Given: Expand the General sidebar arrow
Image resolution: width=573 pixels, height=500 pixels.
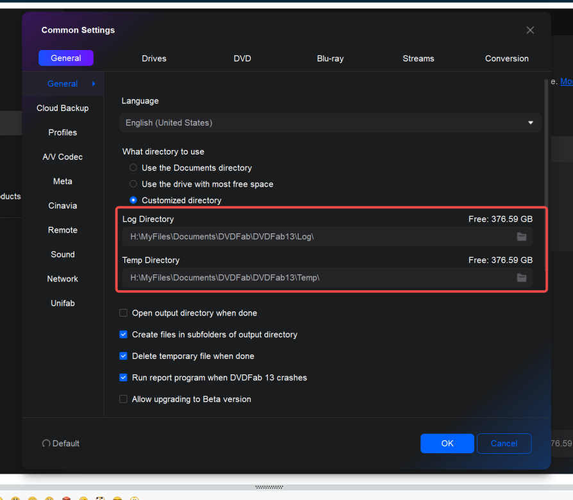Looking at the screenshot, I should point(94,84).
